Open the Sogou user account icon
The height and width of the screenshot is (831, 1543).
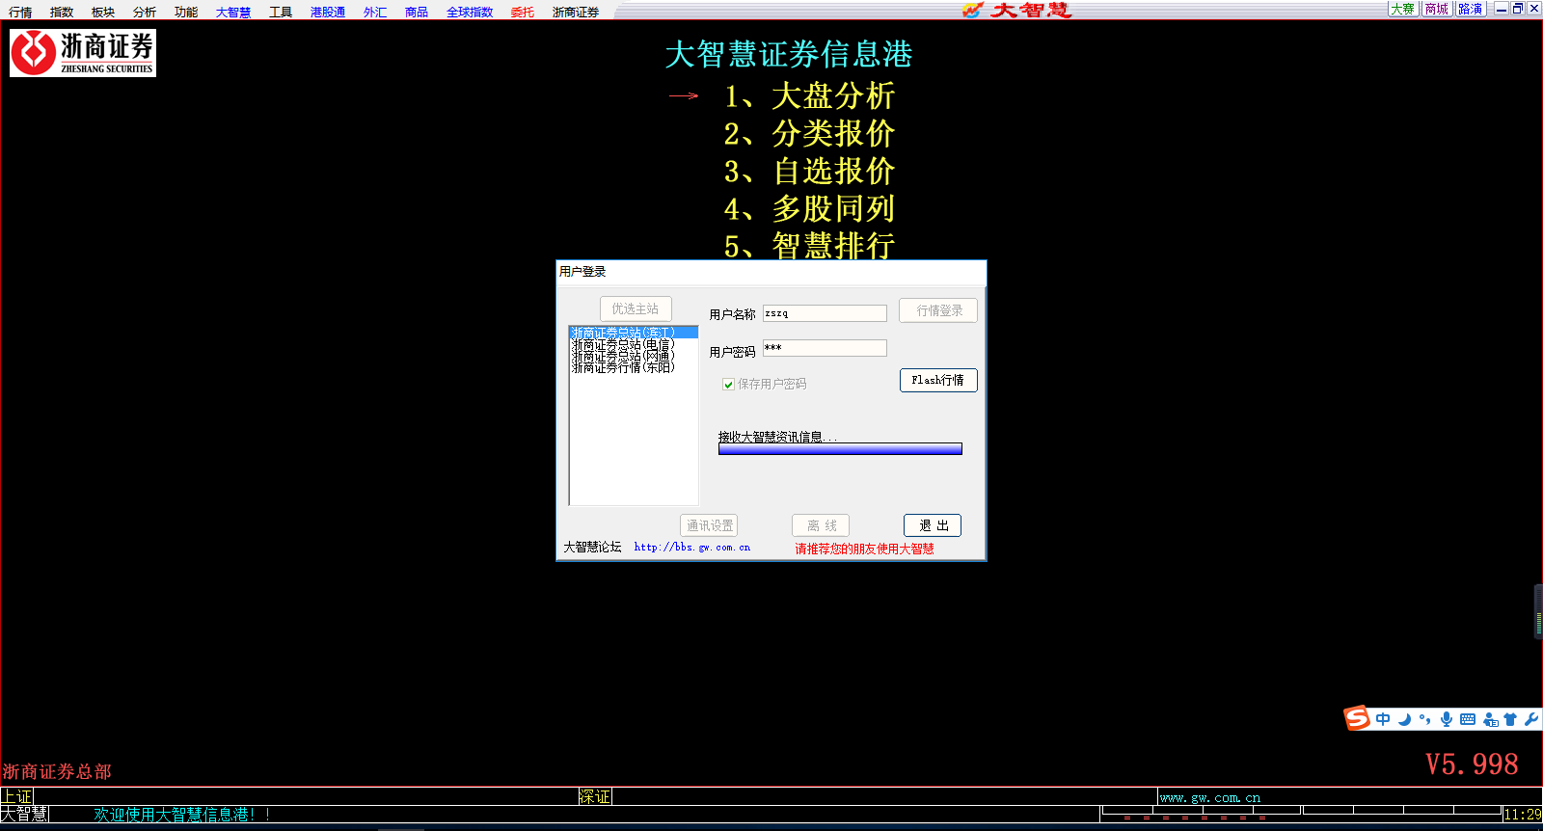pyautogui.click(x=1490, y=719)
